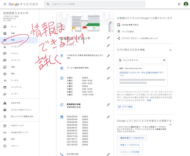This screenshot has width=190, height=156.
Task: Click the クチコミ reviews icon
Action: 5,53
